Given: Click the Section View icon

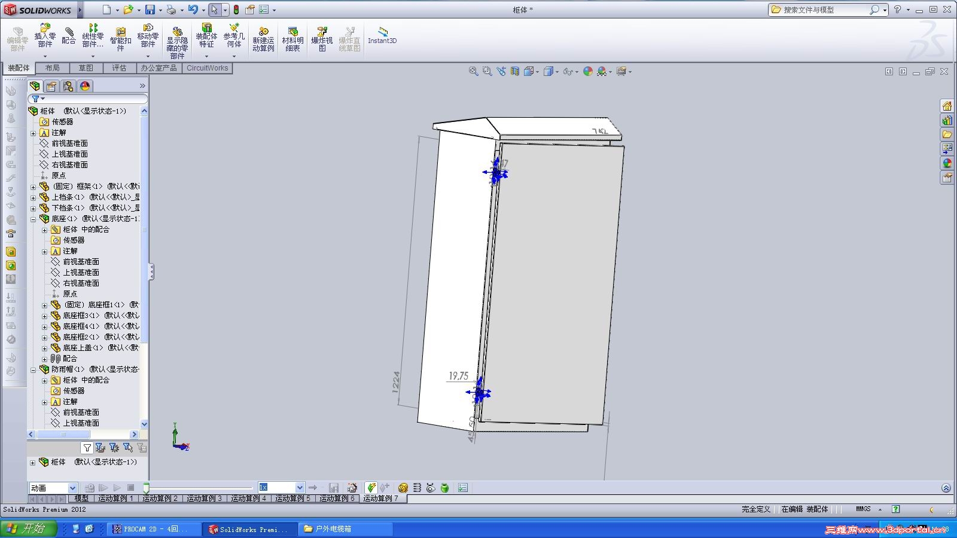Looking at the screenshot, I should pyautogui.click(x=514, y=71).
